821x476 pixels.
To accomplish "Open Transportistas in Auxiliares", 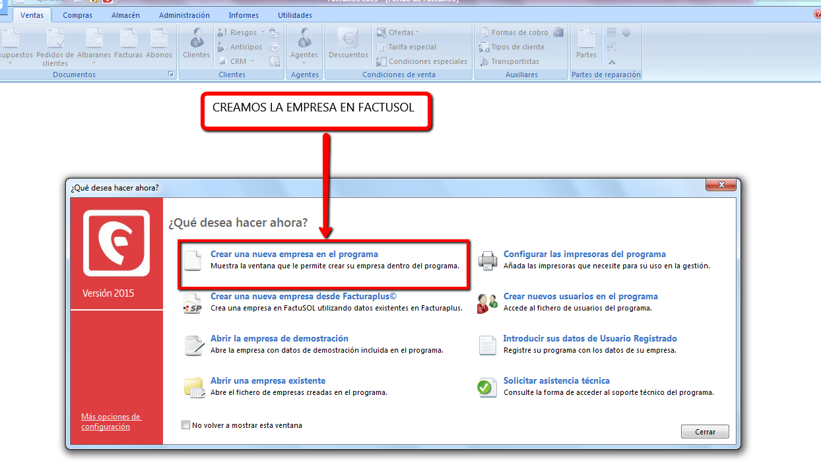I will (509, 61).
